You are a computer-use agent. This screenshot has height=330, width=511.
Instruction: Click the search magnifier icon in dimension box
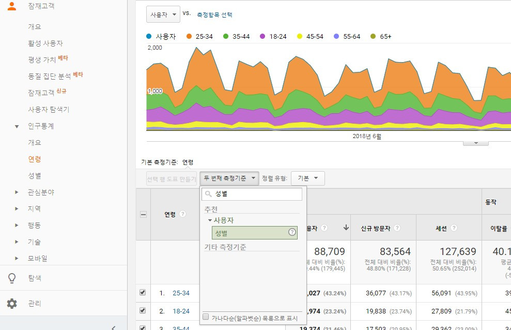[209, 193]
